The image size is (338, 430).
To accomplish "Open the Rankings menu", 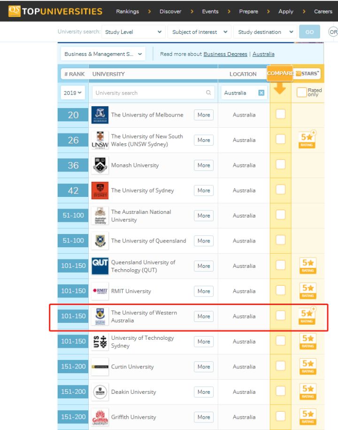I will coord(127,11).
